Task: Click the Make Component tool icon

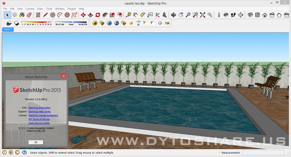Action: tap(15, 15)
